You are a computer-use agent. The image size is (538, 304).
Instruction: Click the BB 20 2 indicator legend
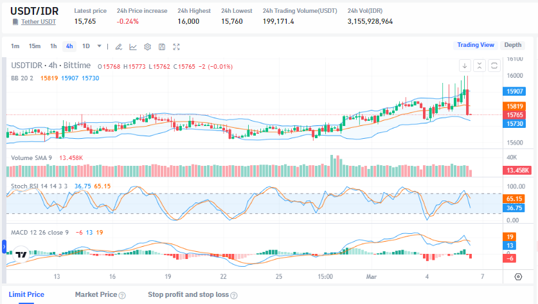pyautogui.click(x=23, y=78)
